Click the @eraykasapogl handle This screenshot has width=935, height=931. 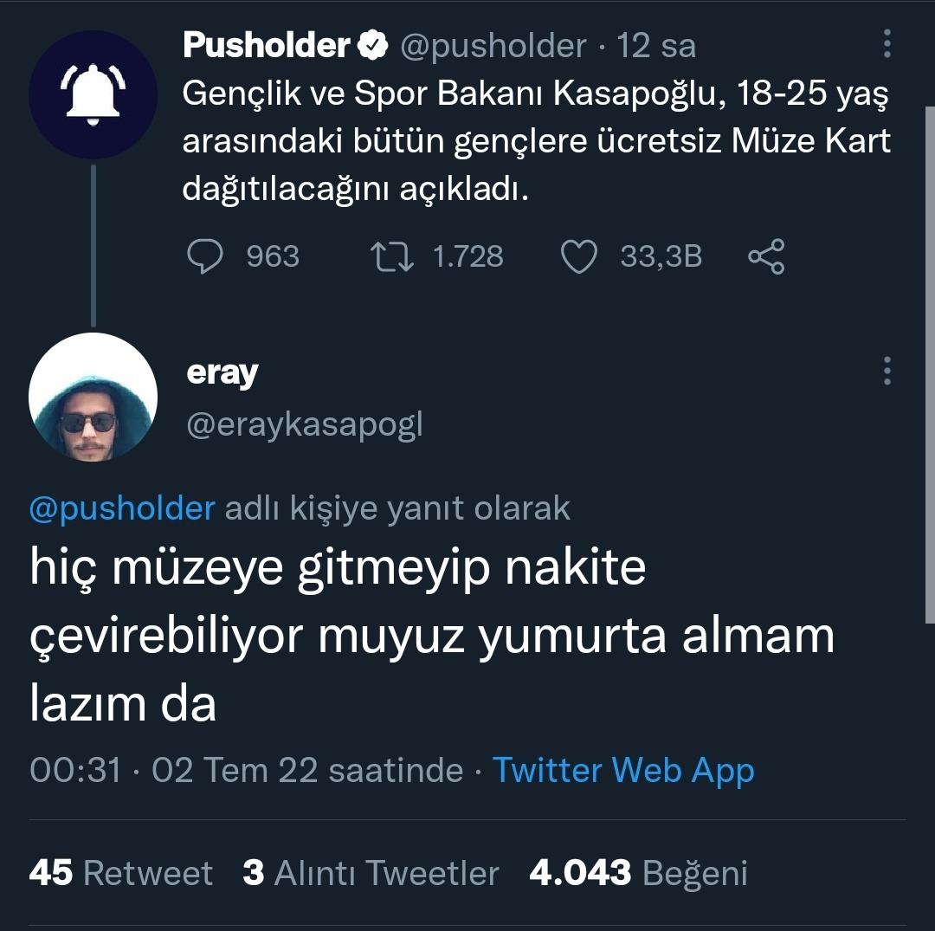(305, 424)
